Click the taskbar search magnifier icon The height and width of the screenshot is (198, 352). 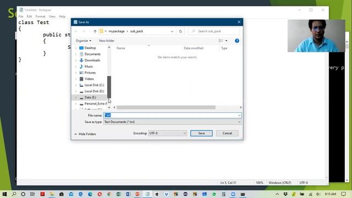pos(14,194)
